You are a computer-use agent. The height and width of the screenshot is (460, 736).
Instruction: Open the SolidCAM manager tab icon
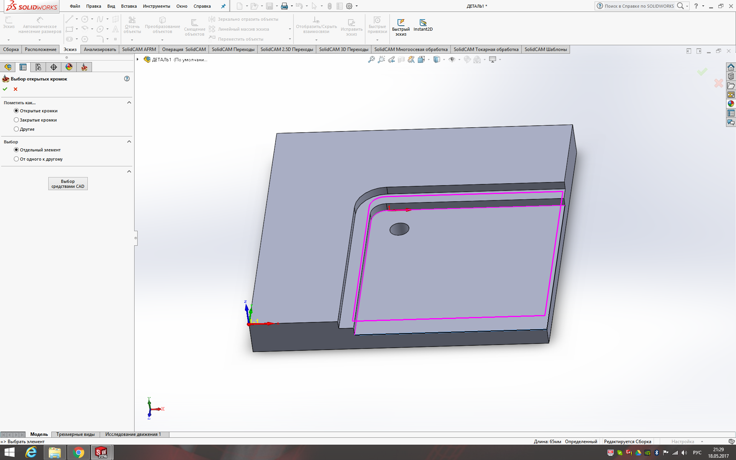click(x=84, y=67)
